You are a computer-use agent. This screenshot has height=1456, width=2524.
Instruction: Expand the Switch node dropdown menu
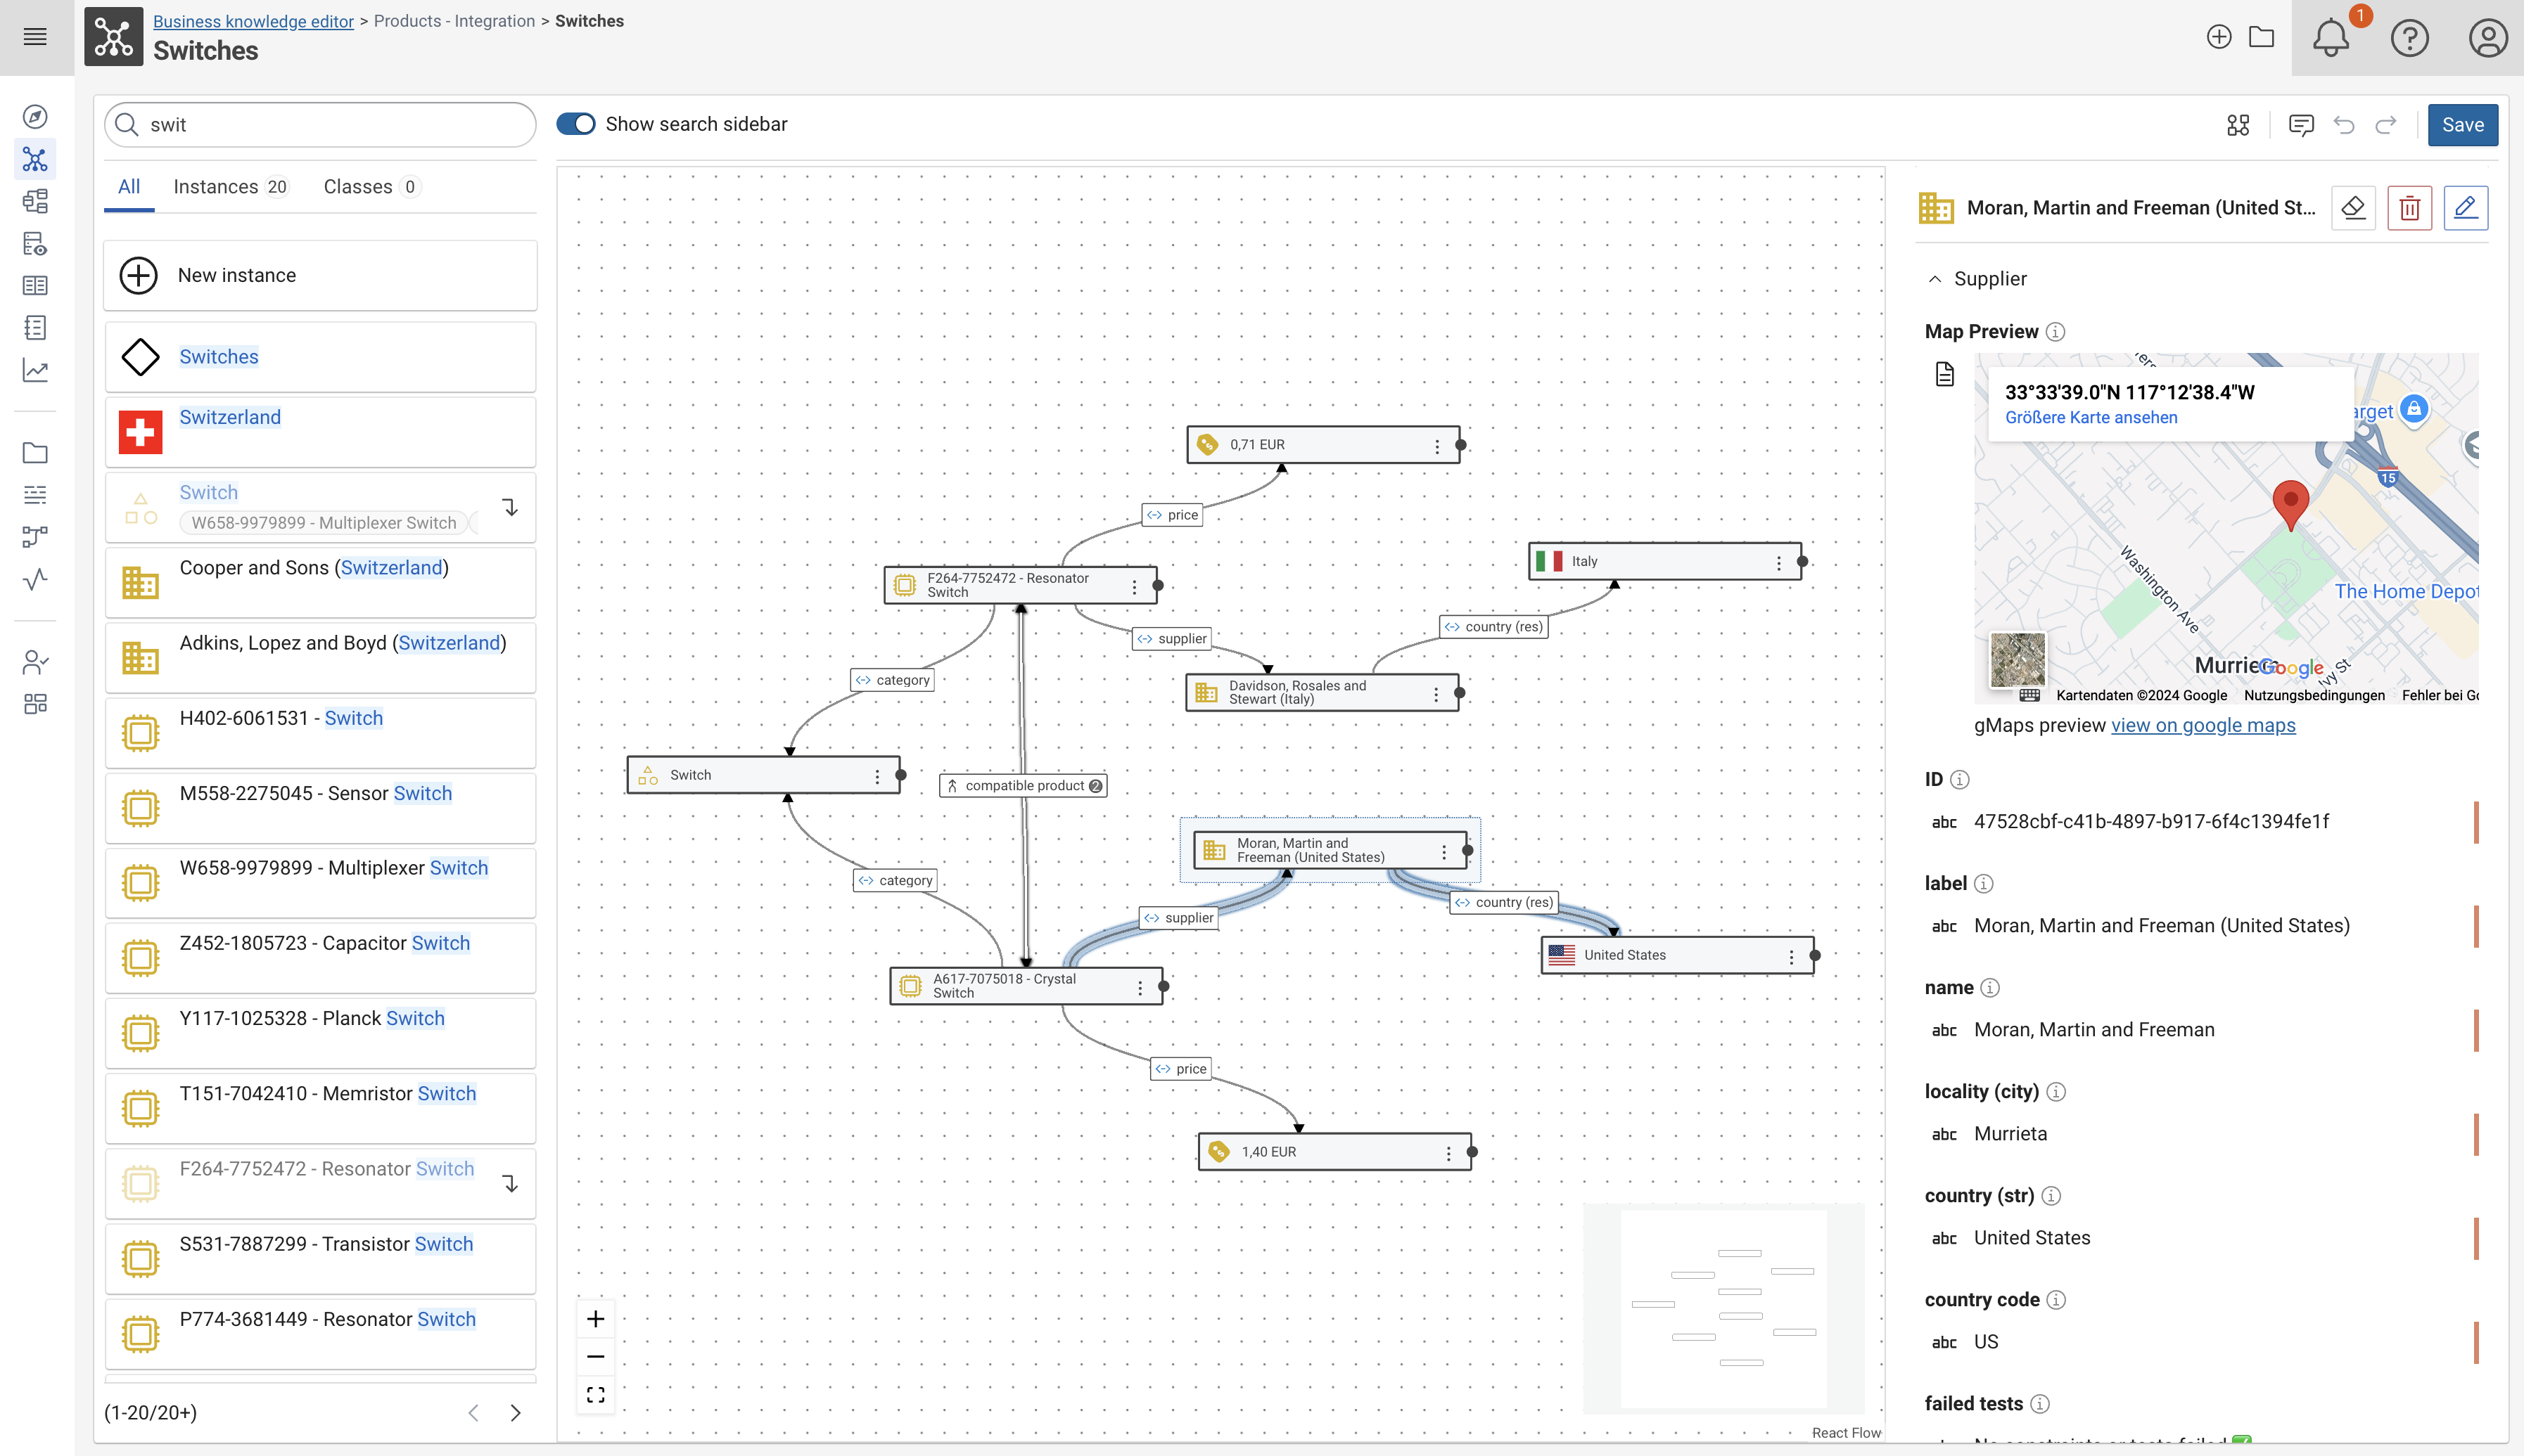coord(879,775)
